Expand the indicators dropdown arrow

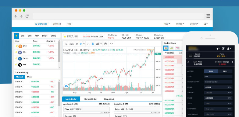[x=101, y=44]
